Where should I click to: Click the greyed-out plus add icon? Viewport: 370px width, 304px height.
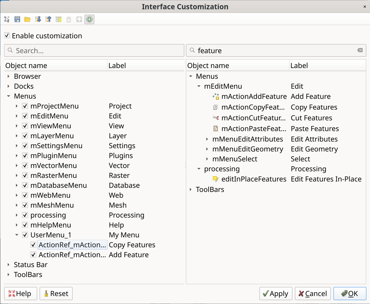79,19
